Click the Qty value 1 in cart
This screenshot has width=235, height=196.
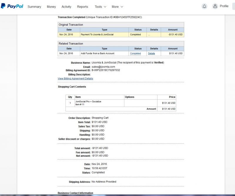(70, 103)
